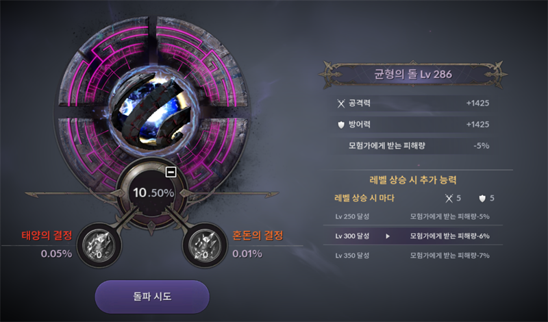Select the 태양의 결정 crystal icon

pyautogui.click(x=99, y=245)
